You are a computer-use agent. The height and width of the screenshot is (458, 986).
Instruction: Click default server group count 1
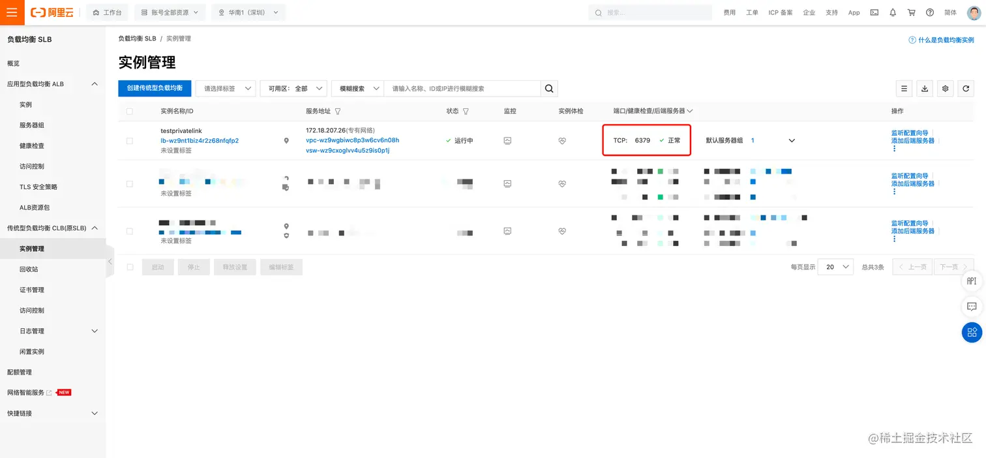[753, 140]
